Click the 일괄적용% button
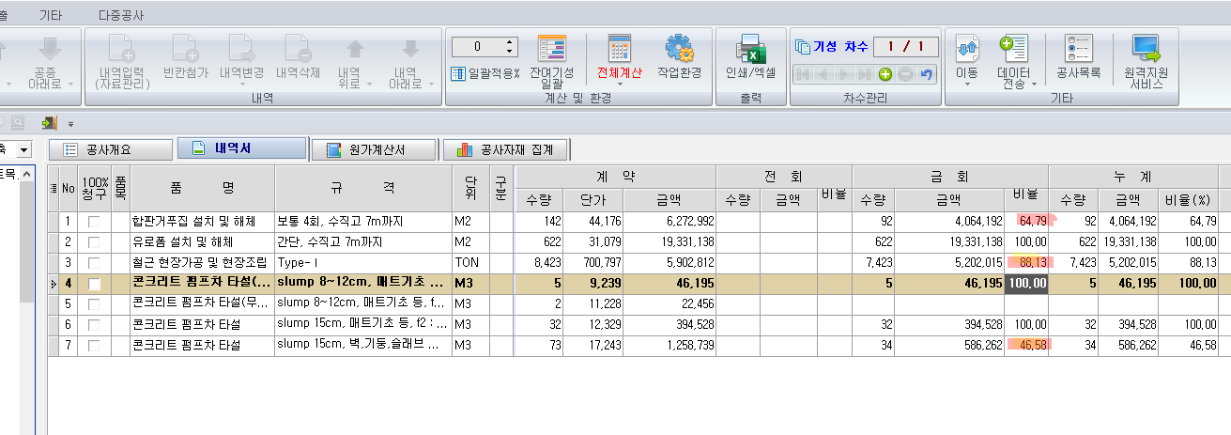This screenshot has width=1231, height=435. pyautogui.click(x=485, y=72)
